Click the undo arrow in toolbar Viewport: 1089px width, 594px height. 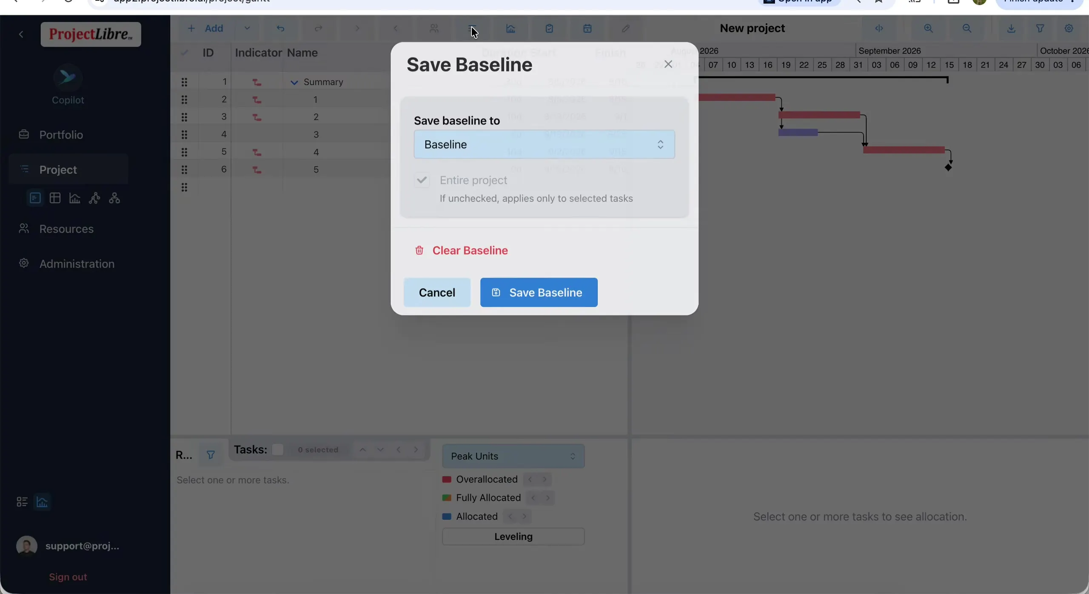(280, 29)
